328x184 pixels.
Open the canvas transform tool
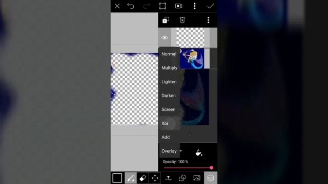pyautogui.click(x=162, y=6)
